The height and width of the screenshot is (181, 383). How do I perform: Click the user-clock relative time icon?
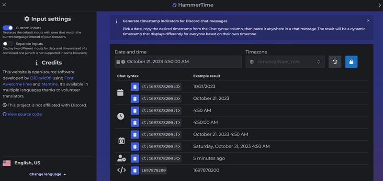(x=122, y=159)
